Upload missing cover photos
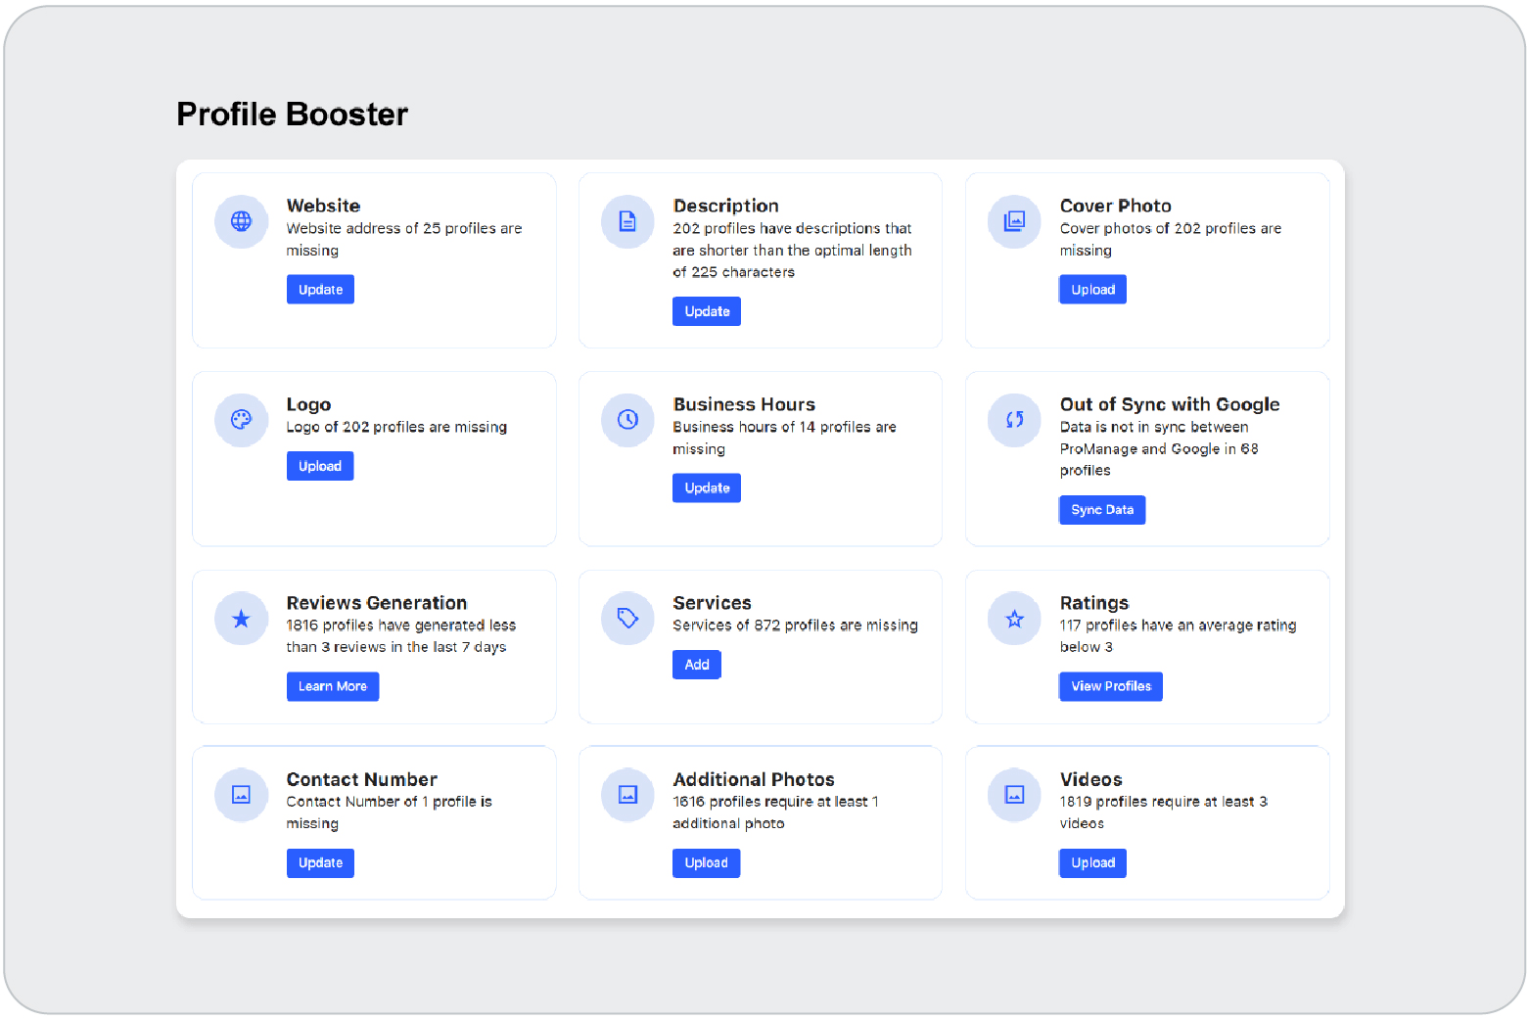 coord(1092,290)
